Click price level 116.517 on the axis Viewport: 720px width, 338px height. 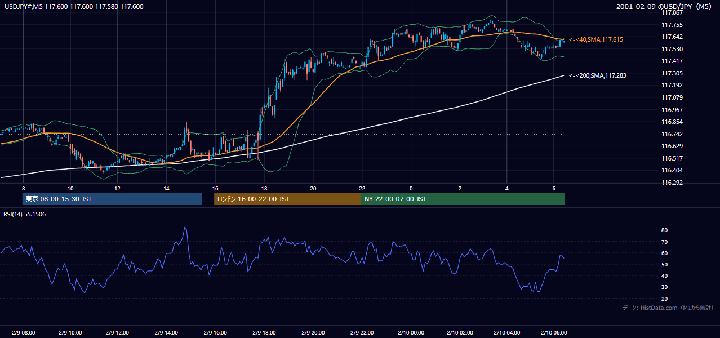coord(672,158)
